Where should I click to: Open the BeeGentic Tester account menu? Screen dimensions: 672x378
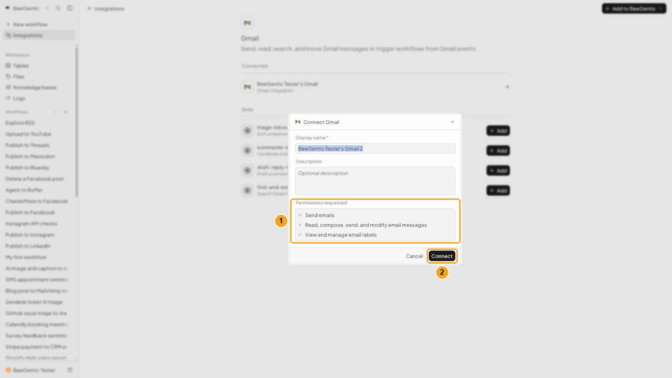(31, 370)
